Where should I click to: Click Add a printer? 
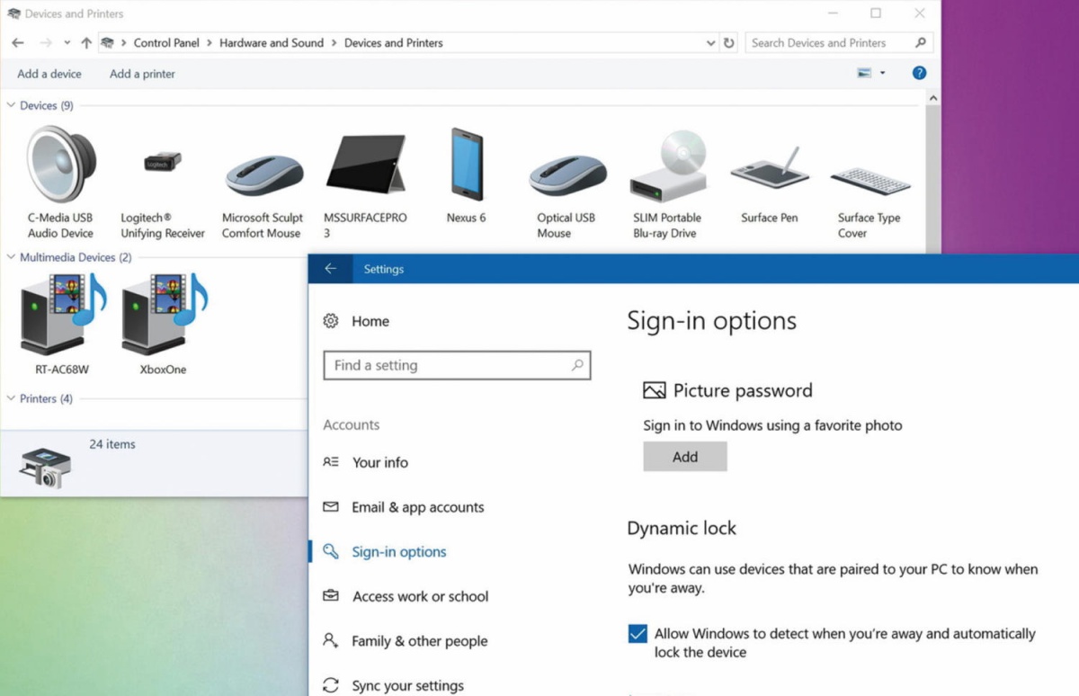pyautogui.click(x=142, y=74)
